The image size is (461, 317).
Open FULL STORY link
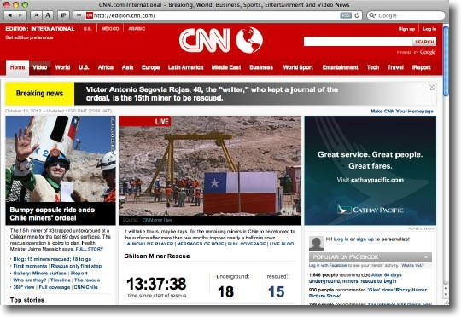tap(90, 249)
